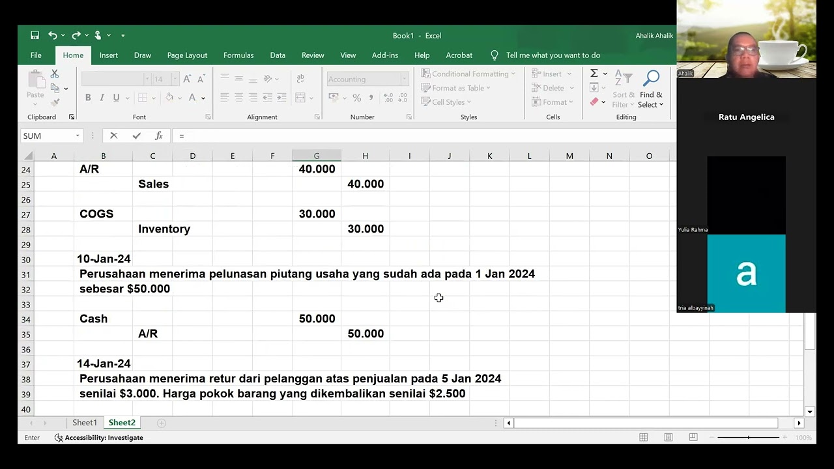
Task: Confirm the formula entry with checkmark
Action: [x=136, y=135]
